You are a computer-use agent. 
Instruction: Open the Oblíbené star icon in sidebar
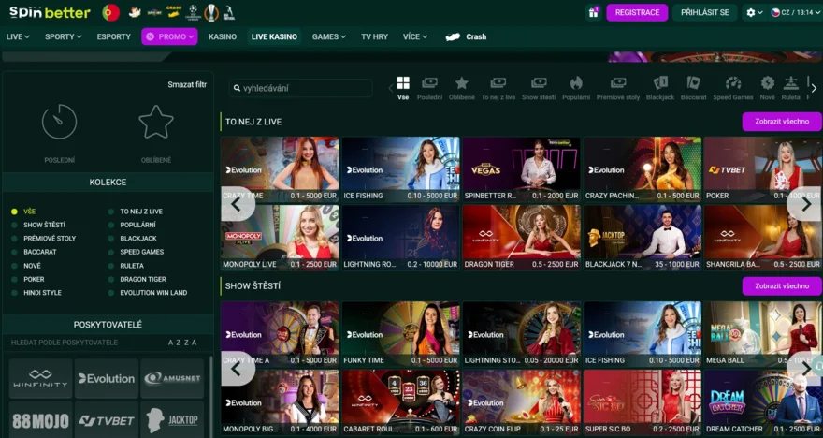tap(156, 122)
